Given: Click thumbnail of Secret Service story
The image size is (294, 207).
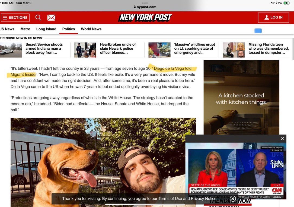Looking at the screenshot, I should [11, 50].
